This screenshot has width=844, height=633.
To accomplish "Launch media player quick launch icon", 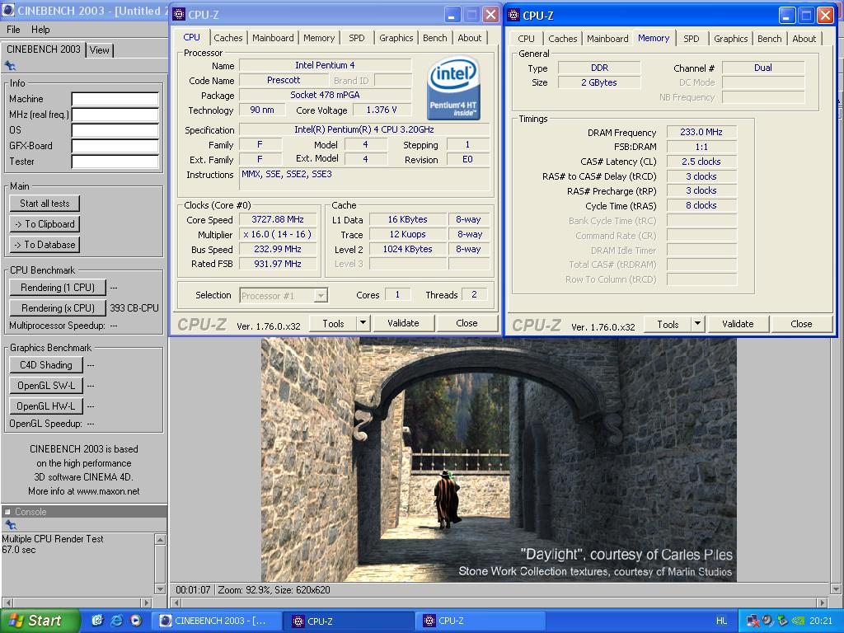I will click(136, 621).
